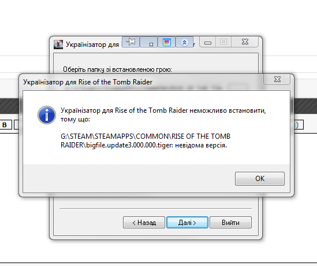This screenshot has height=266, width=317.
Task: Confirm the error with OK button
Action: click(260, 179)
